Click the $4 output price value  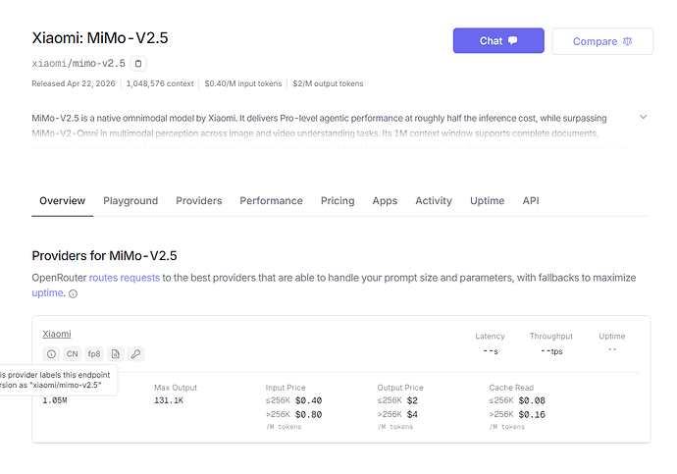(x=412, y=414)
